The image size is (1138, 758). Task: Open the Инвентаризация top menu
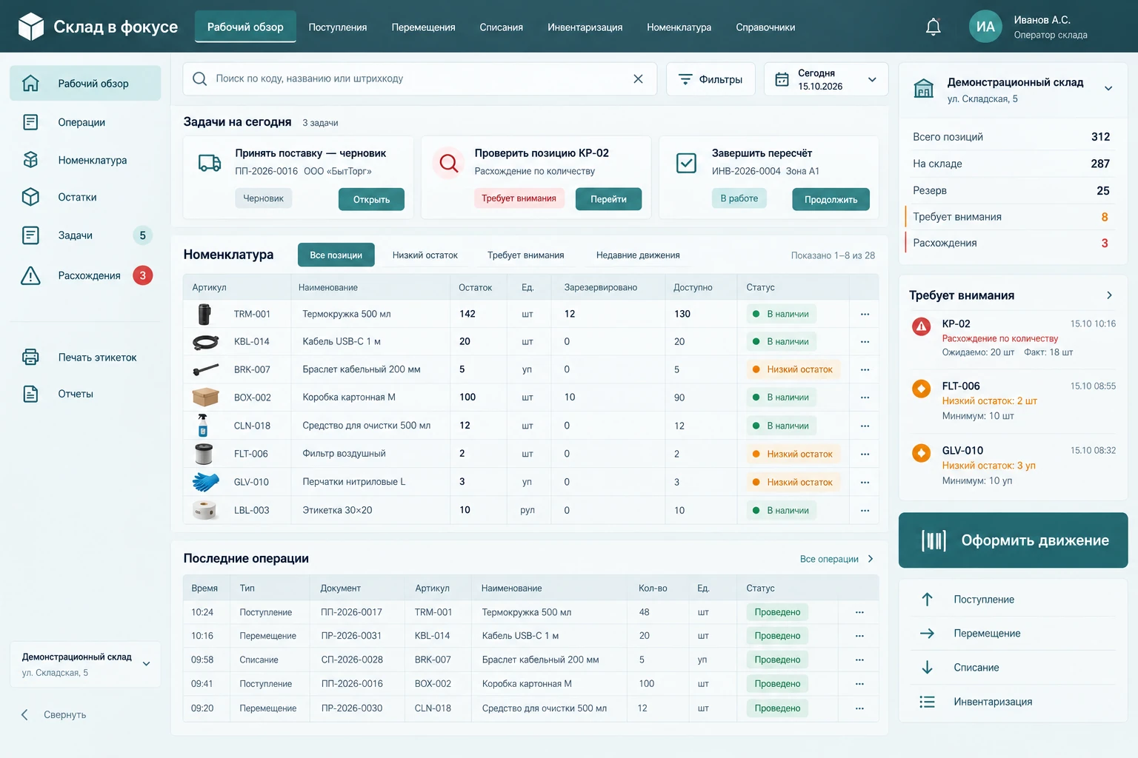coord(585,27)
